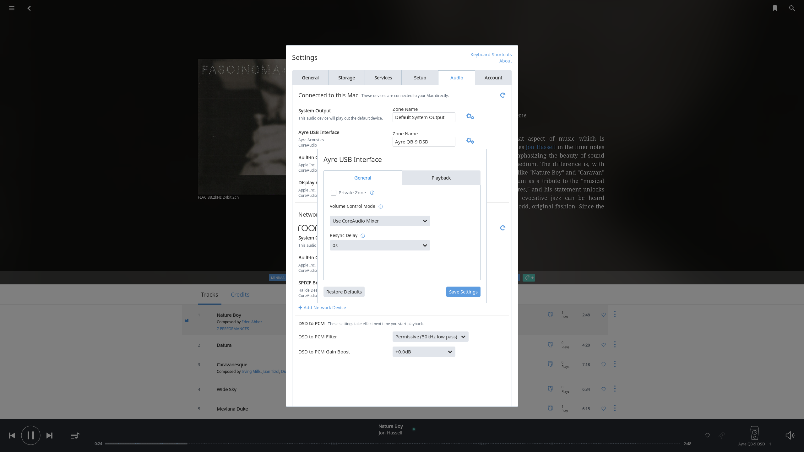Show Volume Control Mode info tooltip

click(381, 207)
